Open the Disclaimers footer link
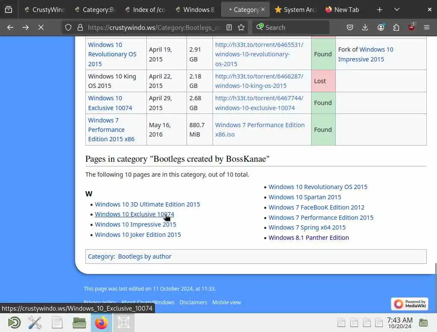Image resolution: width=437 pixels, height=332 pixels. point(193,303)
